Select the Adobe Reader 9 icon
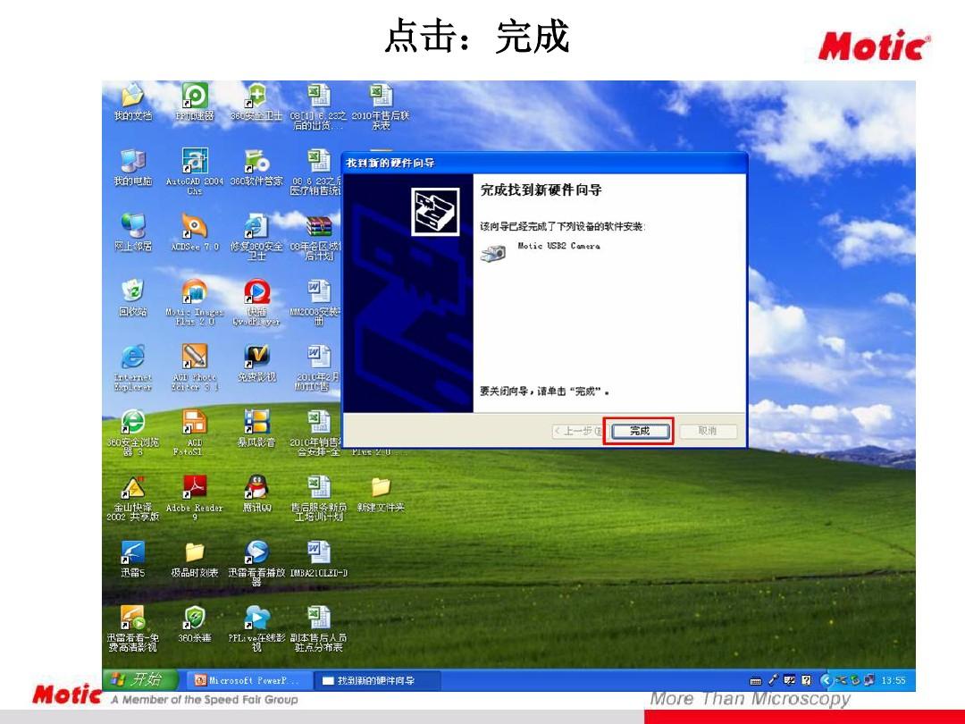Viewport: 965px width, 724px height. click(x=194, y=487)
